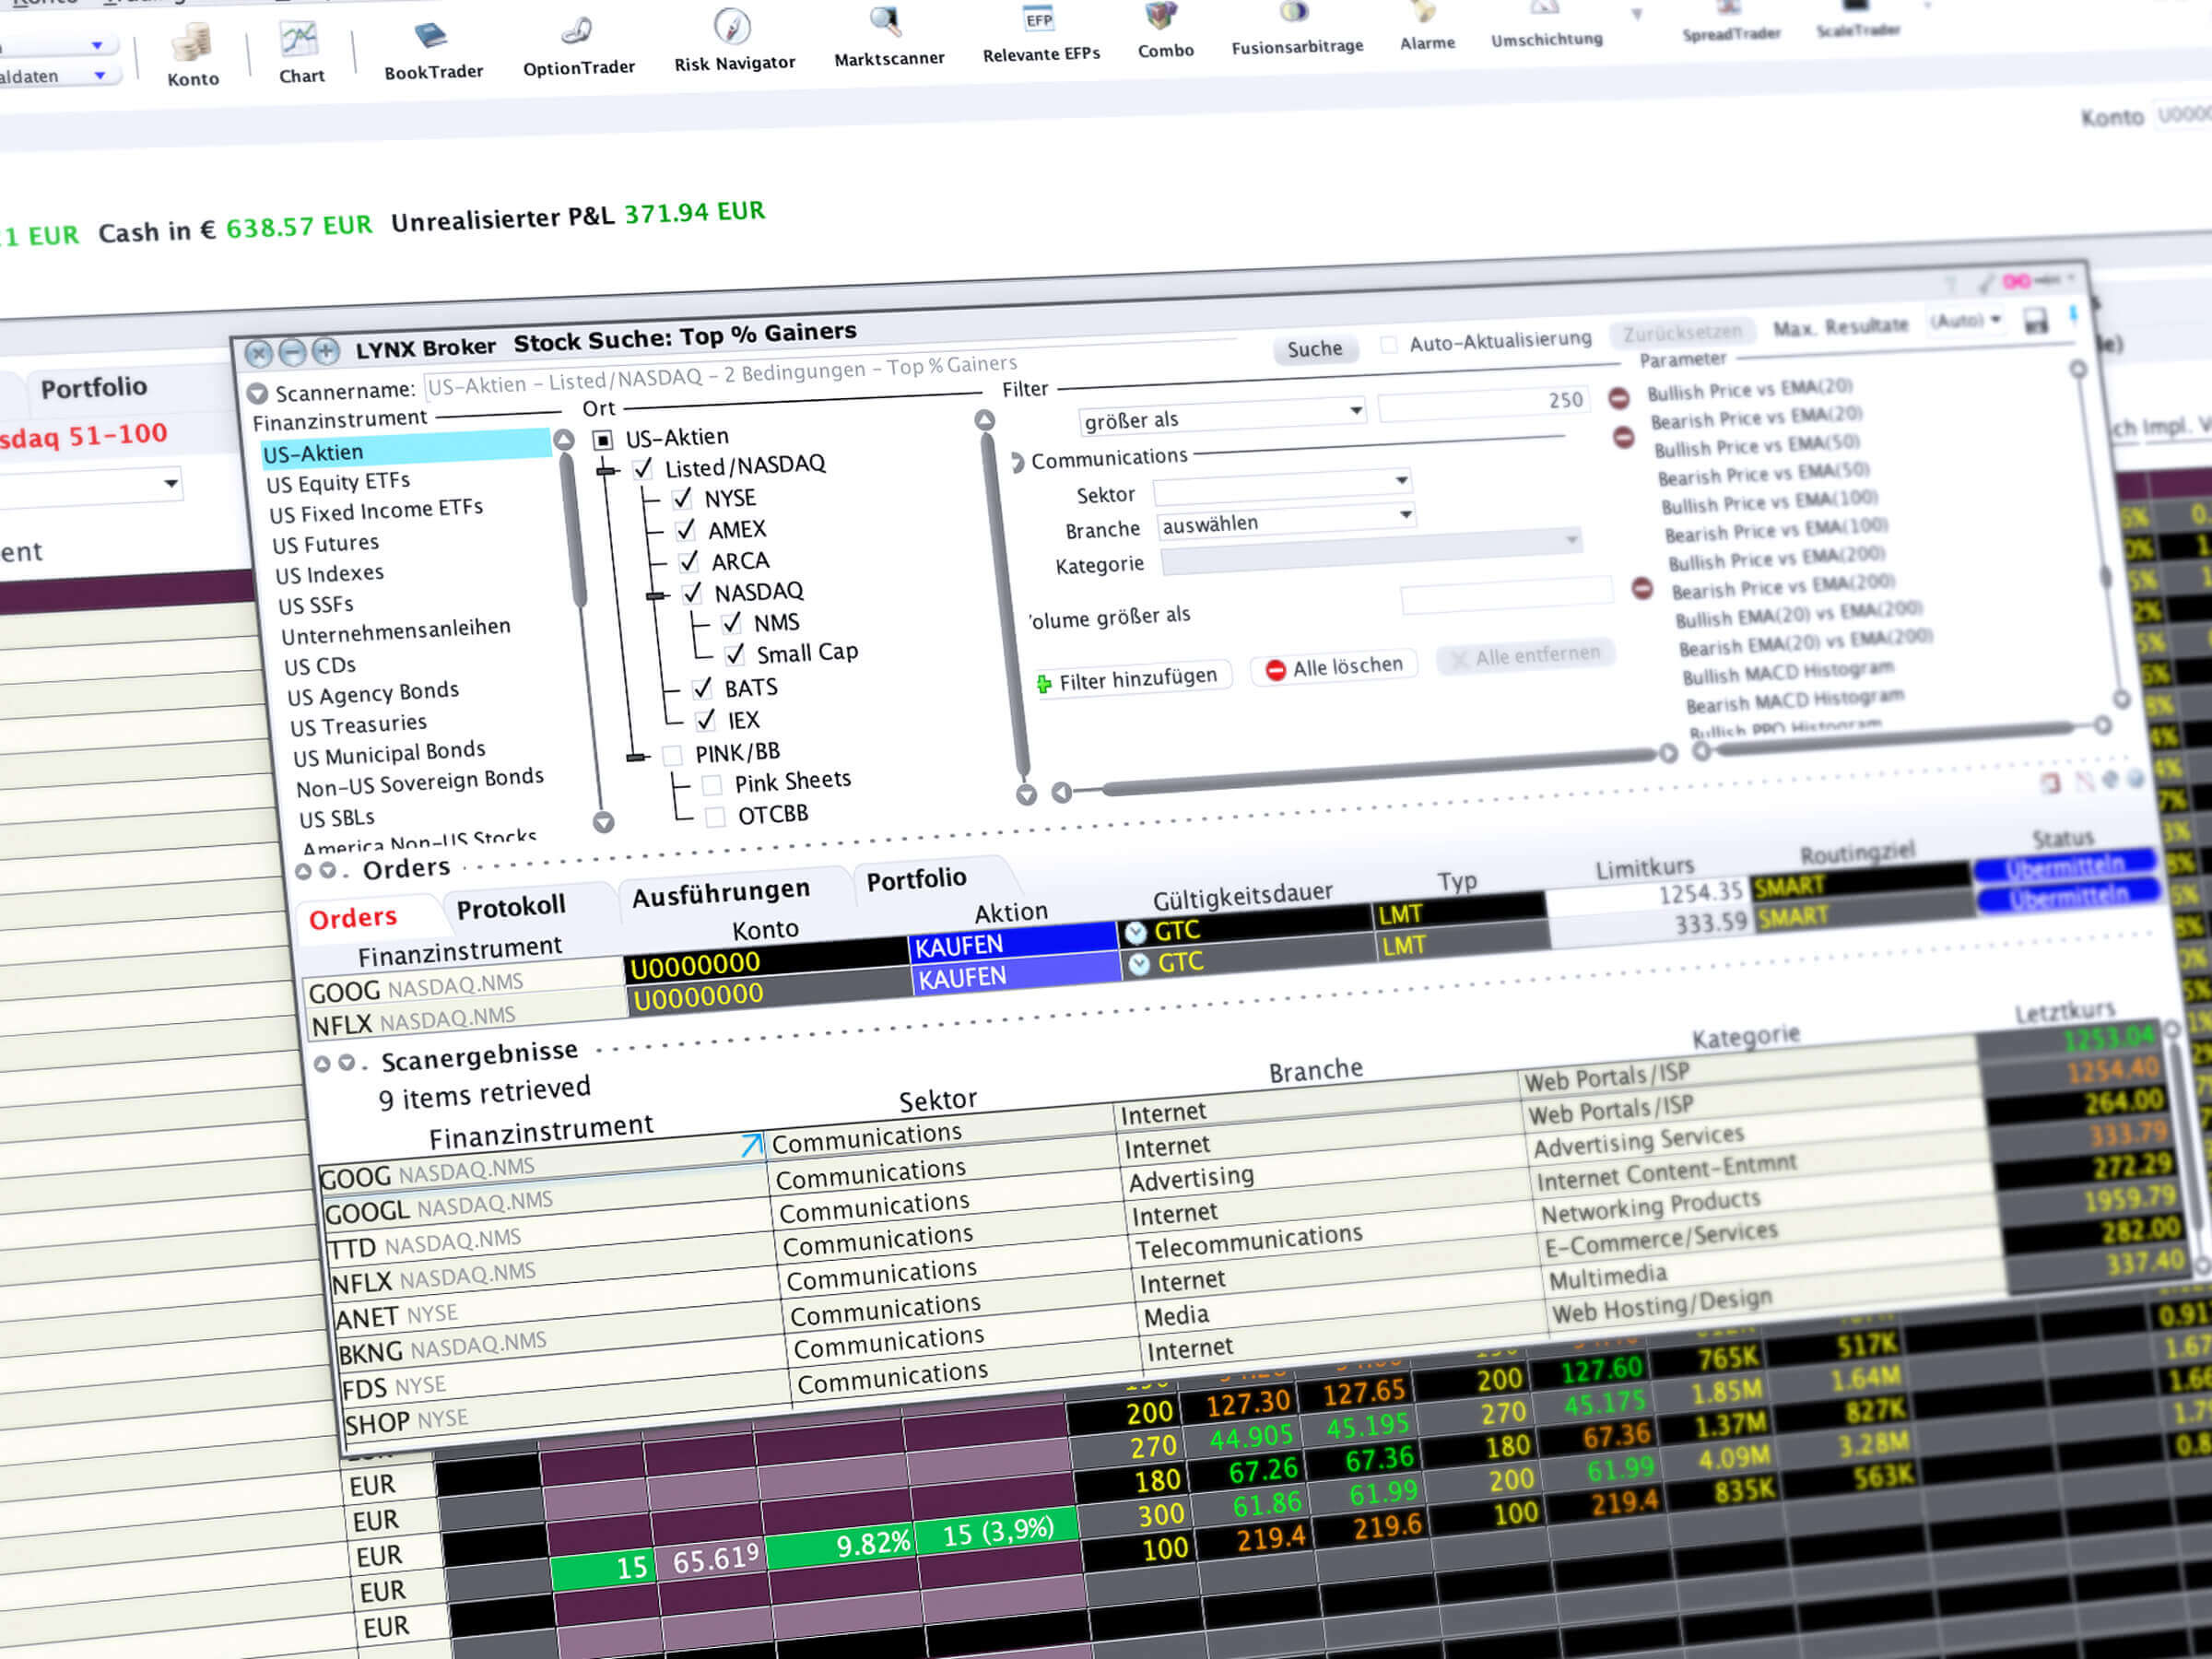
Task: Collapse the NASDAQ tree node
Action: [x=655, y=596]
